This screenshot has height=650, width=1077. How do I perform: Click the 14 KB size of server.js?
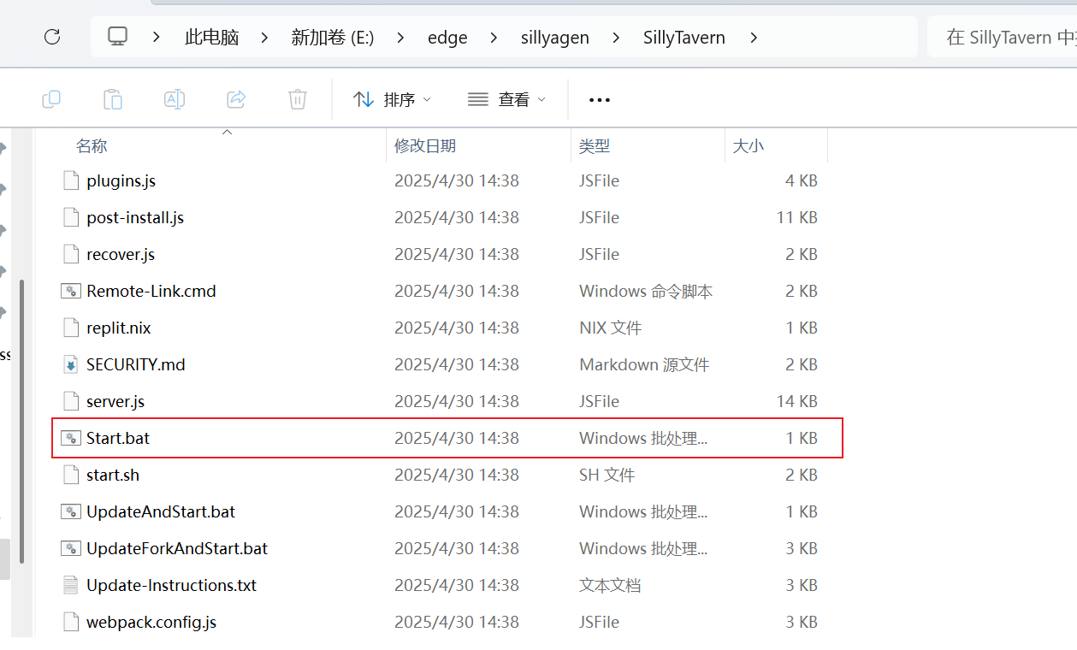pyautogui.click(x=797, y=401)
